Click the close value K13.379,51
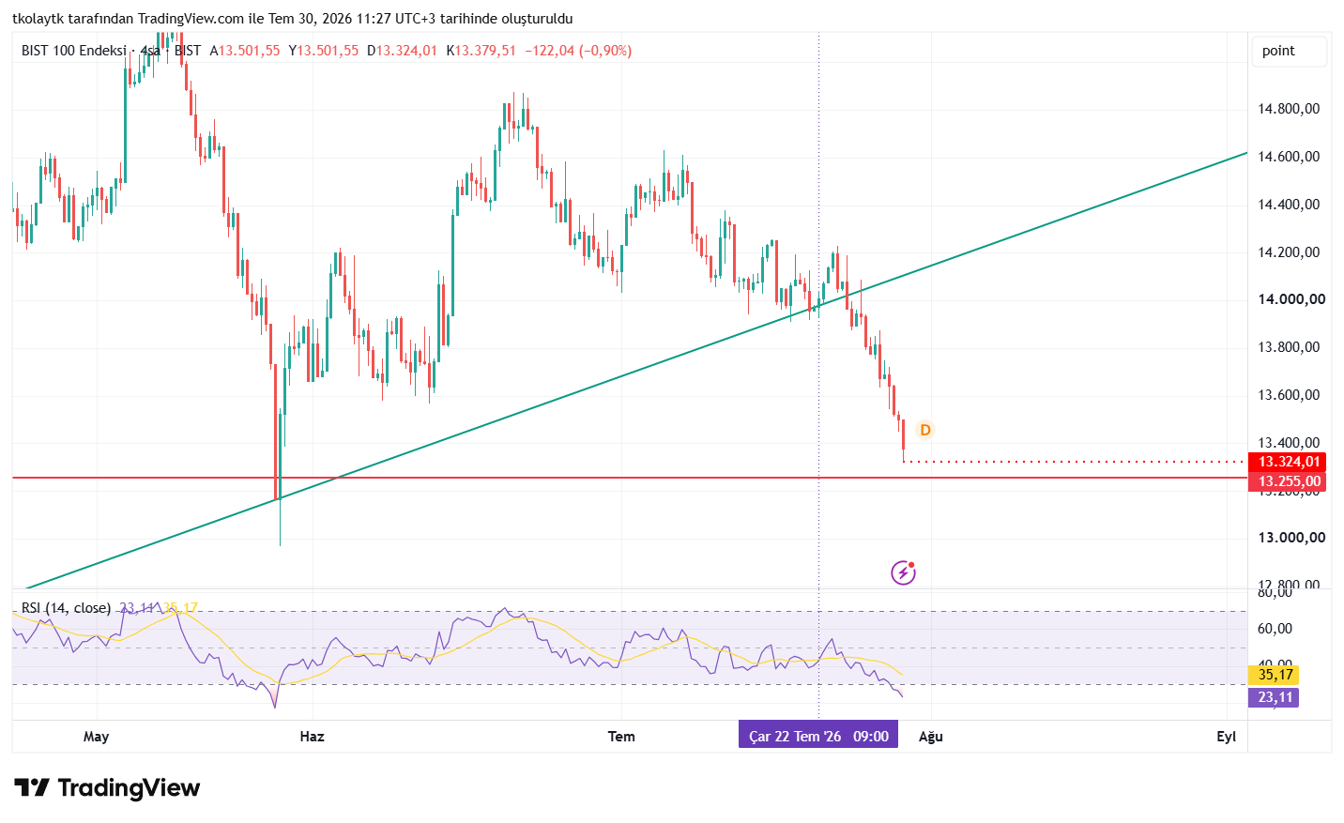The image size is (1344, 823). click(x=481, y=51)
